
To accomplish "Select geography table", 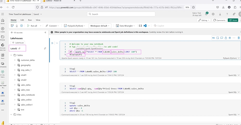I will [x=26, y=65].
